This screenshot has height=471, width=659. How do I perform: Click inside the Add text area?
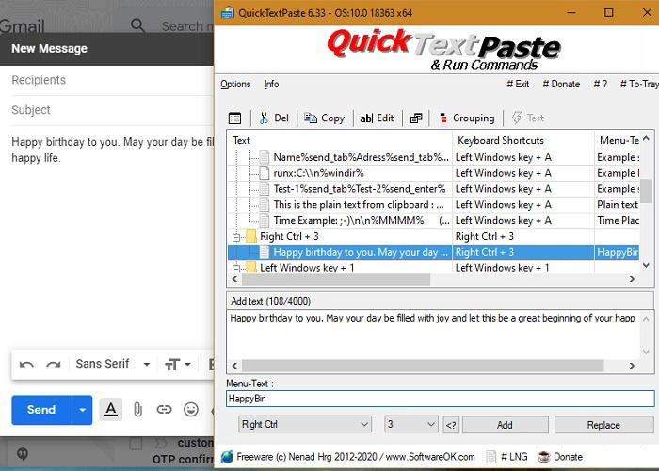click(433, 334)
